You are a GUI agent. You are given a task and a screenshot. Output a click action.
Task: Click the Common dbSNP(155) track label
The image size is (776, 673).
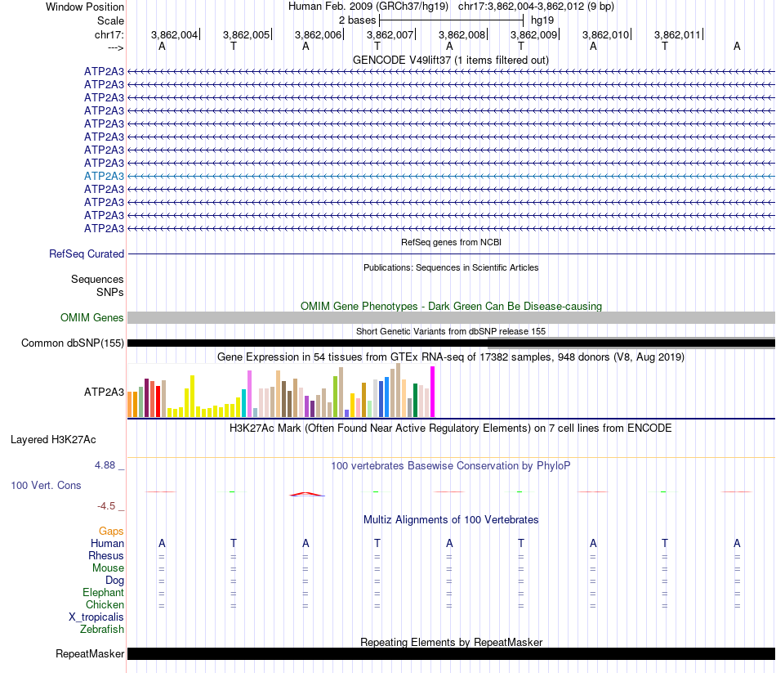pos(72,343)
